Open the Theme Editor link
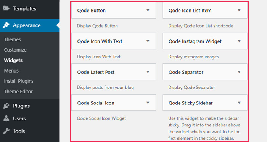 [18, 92]
